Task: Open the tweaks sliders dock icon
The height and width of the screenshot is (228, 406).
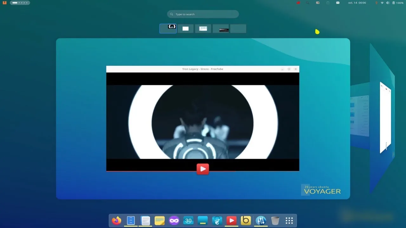Action: [261, 220]
